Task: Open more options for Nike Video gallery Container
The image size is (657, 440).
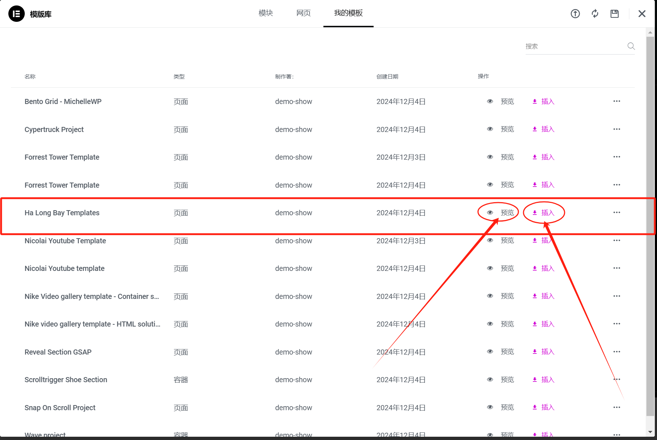Action: [617, 296]
